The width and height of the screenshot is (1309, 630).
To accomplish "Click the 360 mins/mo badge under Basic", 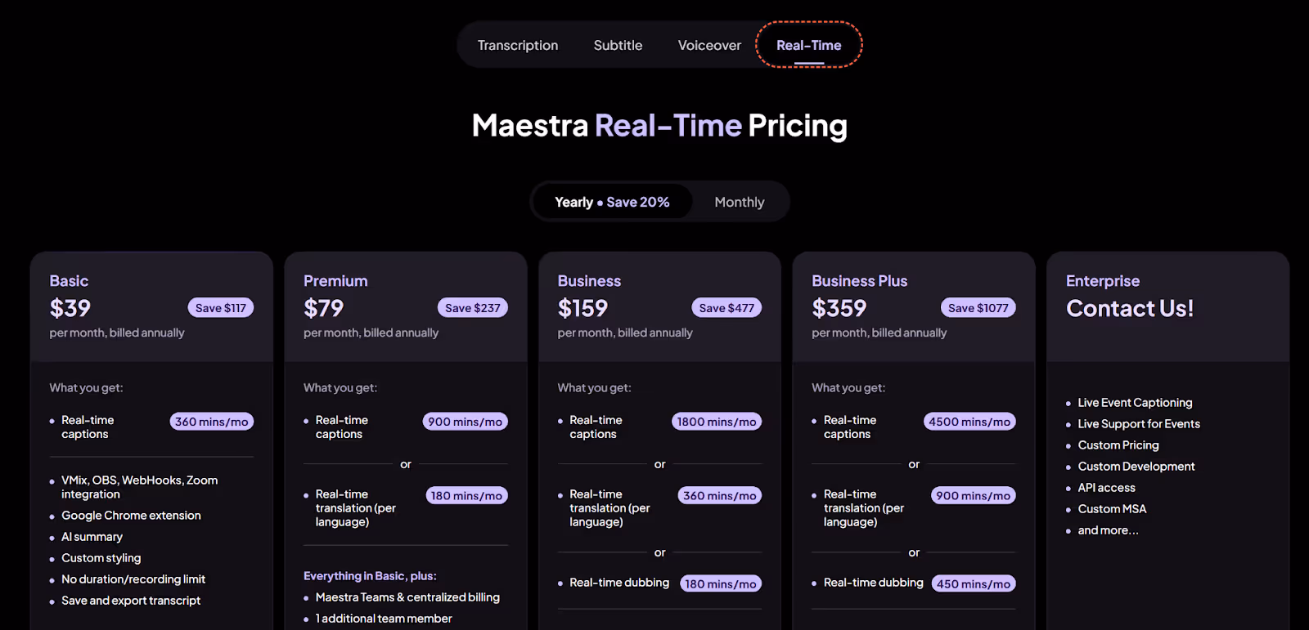I will pyautogui.click(x=211, y=421).
